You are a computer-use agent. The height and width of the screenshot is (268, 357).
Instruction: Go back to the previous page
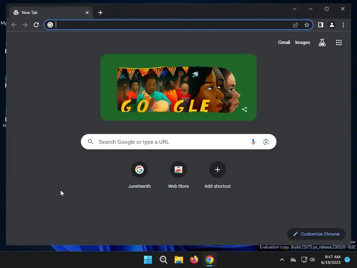[x=14, y=25]
